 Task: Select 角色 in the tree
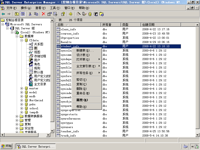(x=37, y=64)
